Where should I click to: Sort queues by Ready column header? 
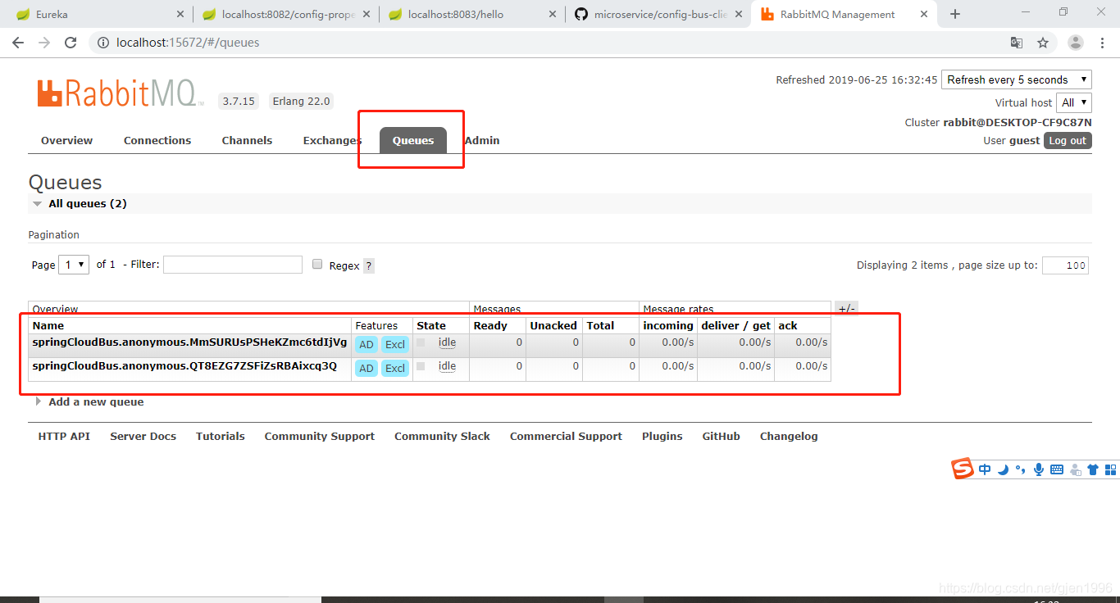490,325
